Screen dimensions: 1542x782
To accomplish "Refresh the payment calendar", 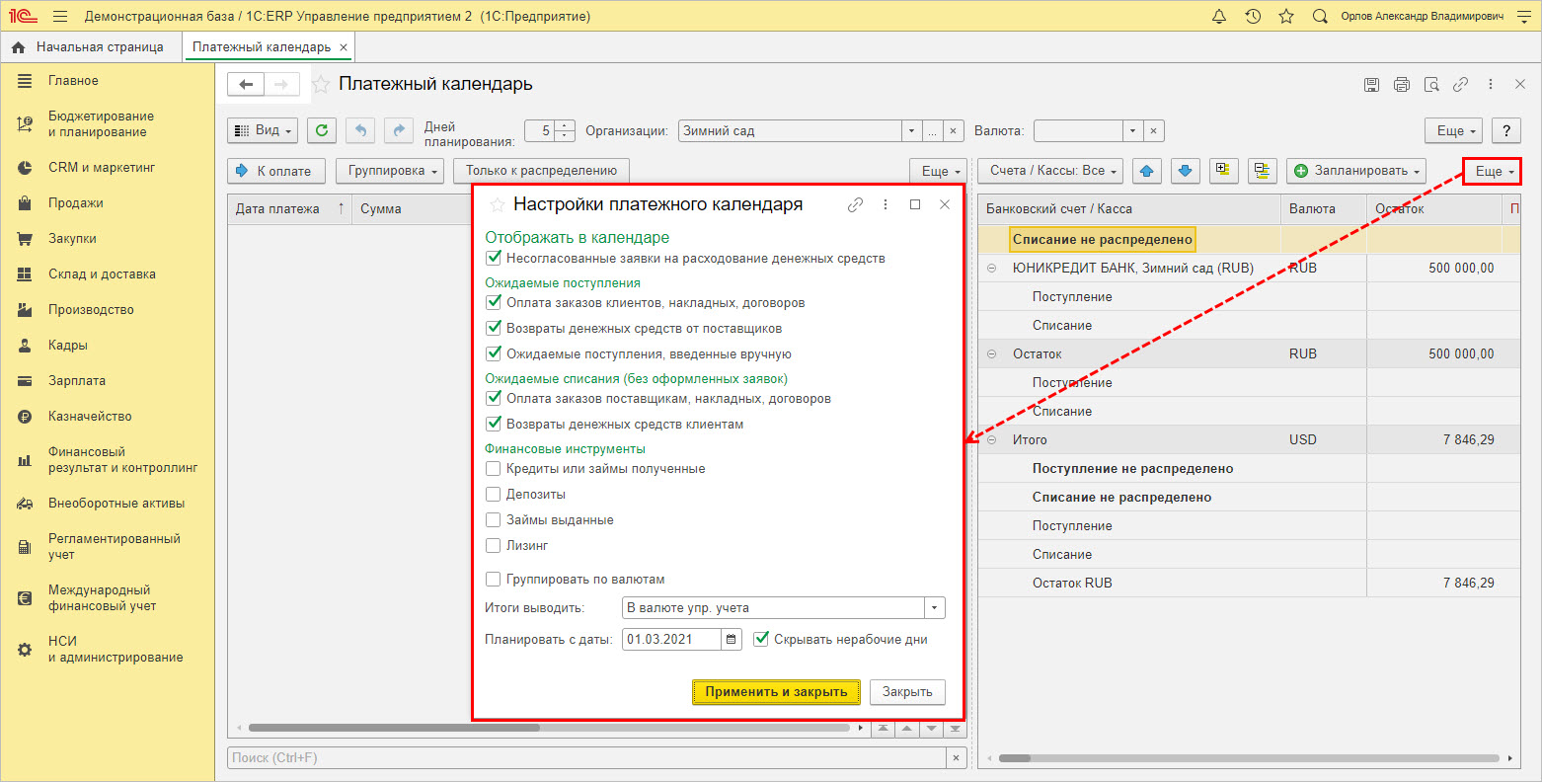I will coord(321,130).
